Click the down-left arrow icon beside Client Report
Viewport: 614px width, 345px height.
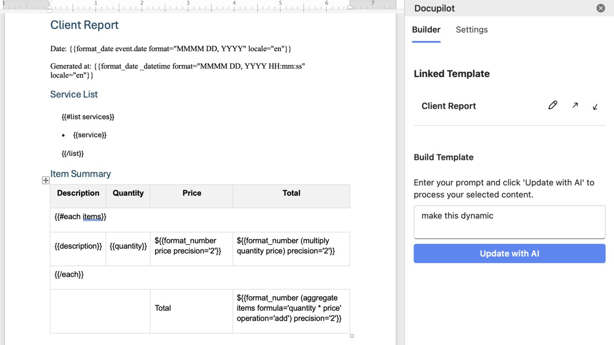coord(595,106)
